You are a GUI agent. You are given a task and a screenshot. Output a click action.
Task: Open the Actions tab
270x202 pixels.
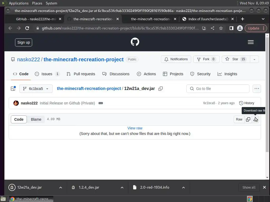(x=146, y=74)
